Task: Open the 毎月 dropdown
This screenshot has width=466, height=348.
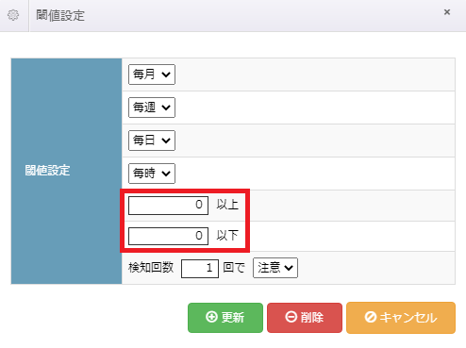Action: coord(152,75)
